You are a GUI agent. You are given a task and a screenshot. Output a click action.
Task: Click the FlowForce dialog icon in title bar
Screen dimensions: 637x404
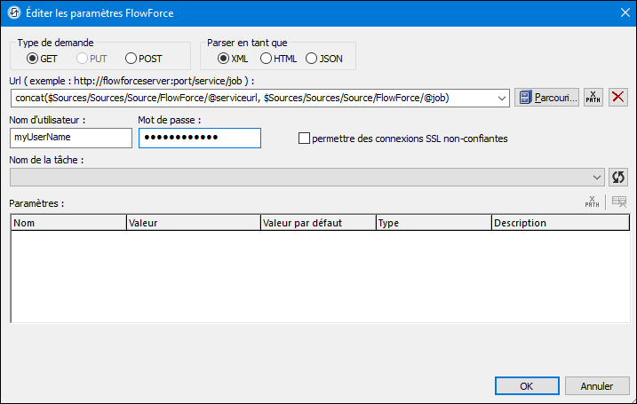coord(13,12)
